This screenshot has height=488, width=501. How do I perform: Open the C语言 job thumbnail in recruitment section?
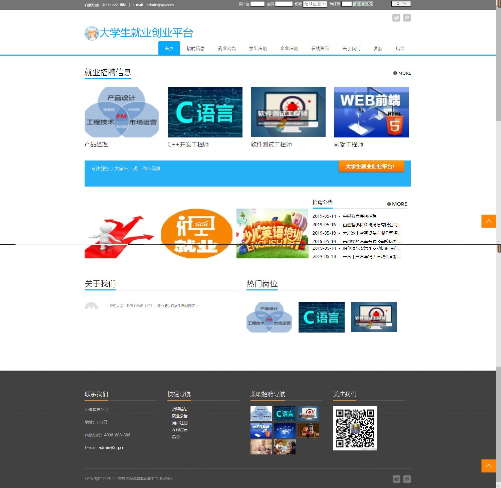(x=205, y=112)
